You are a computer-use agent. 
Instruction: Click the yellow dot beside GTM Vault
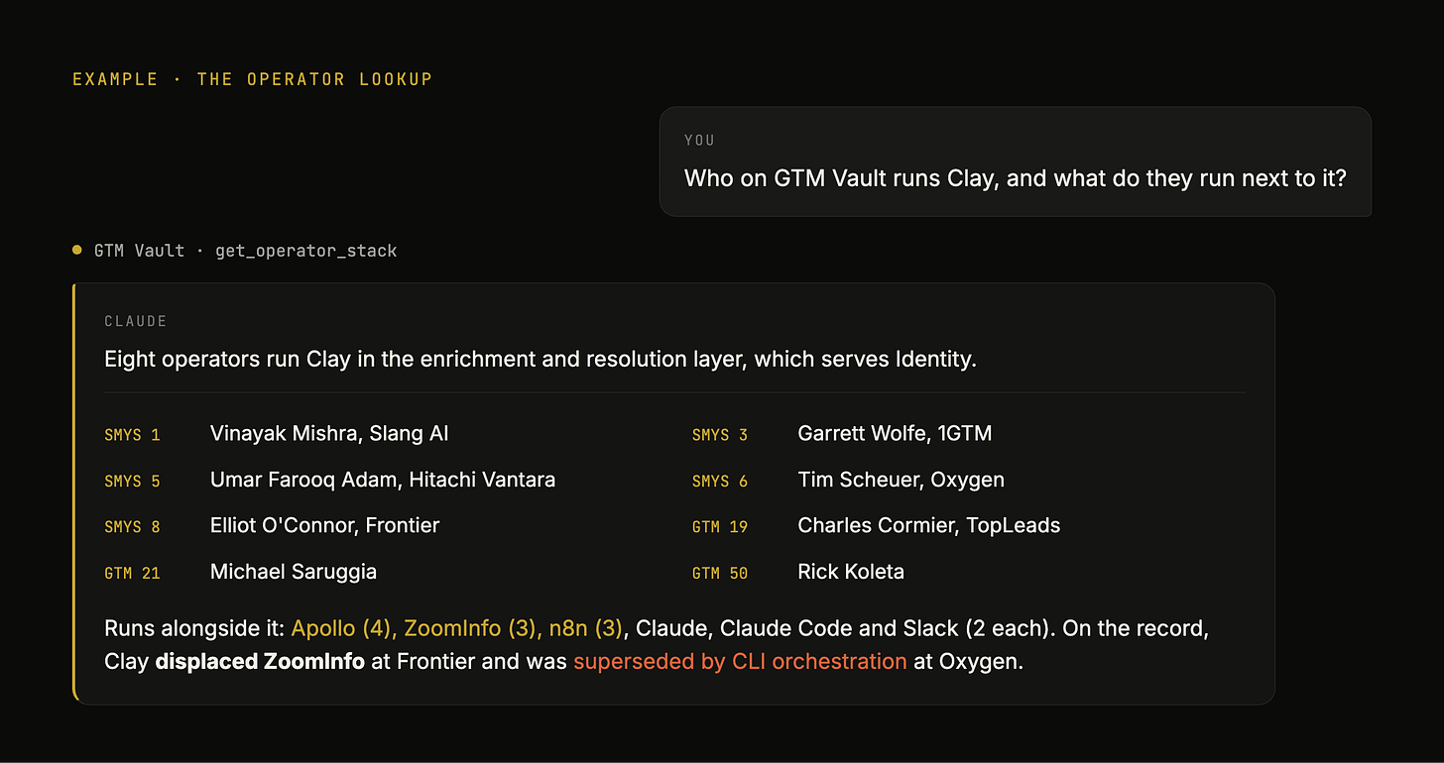pyautogui.click(x=77, y=251)
